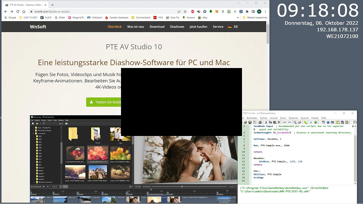Click SciTE editor vertical scrollbar

[355, 158]
